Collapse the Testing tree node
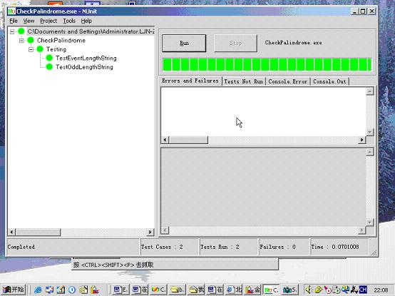395x296 pixels. 31,49
